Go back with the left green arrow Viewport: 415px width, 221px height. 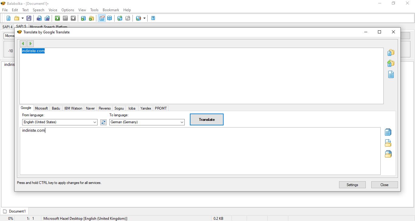point(23,44)
